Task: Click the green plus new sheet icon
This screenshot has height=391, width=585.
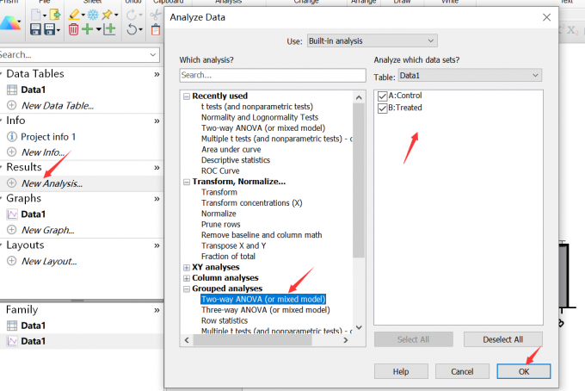Action: pos(89,30)
